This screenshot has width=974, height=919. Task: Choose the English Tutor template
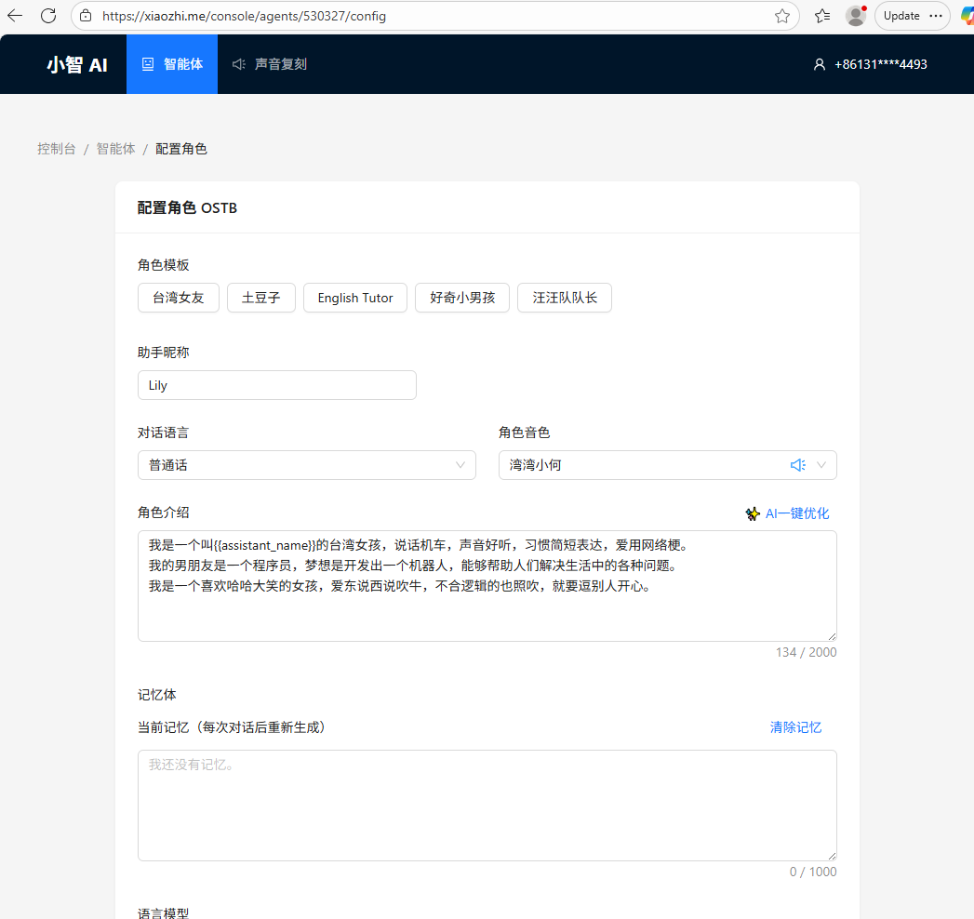pyautogui.click(x=355, y=298)
